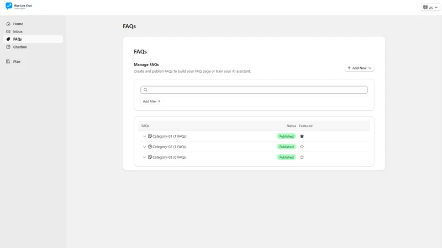
Task: Mark Category-02 as featured with star
Action: click(302, 147)
